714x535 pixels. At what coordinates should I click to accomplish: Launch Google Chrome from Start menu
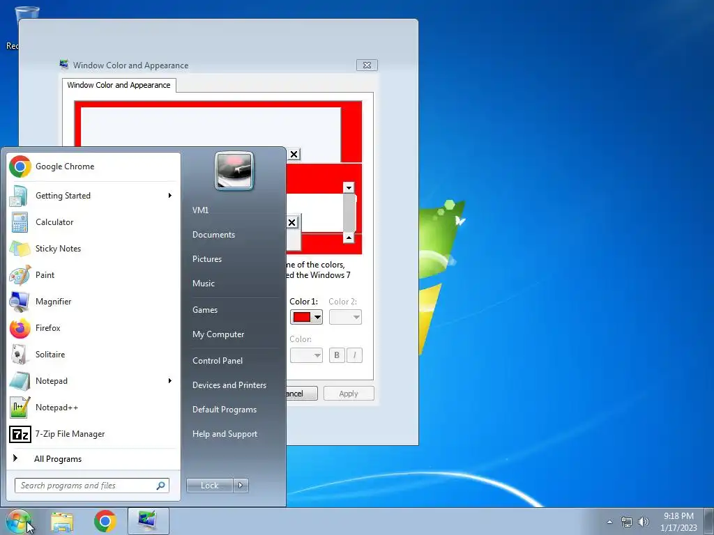point(93,166)
